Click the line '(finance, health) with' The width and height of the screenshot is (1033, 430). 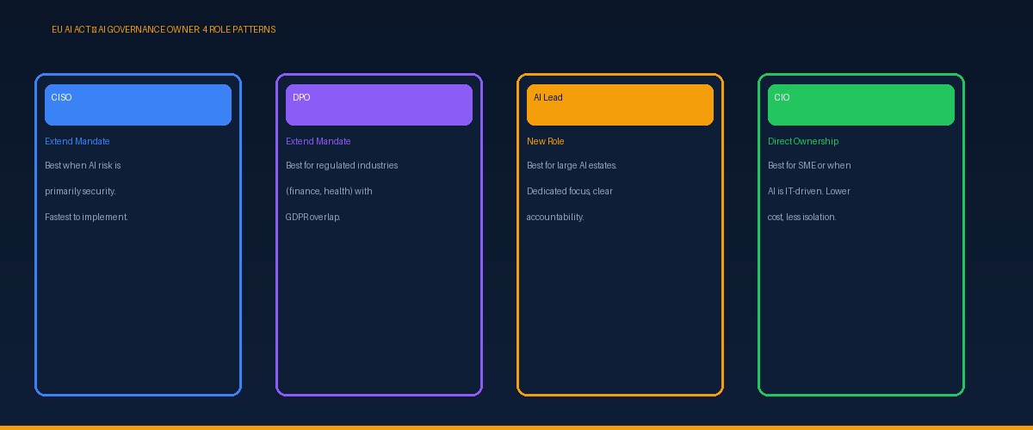pos(329,191)
